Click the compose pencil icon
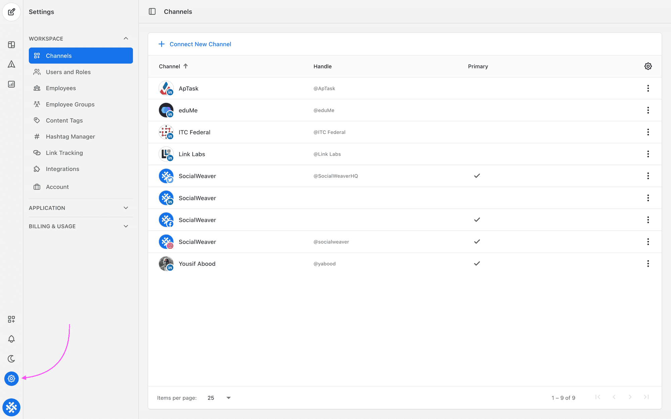 11,12
